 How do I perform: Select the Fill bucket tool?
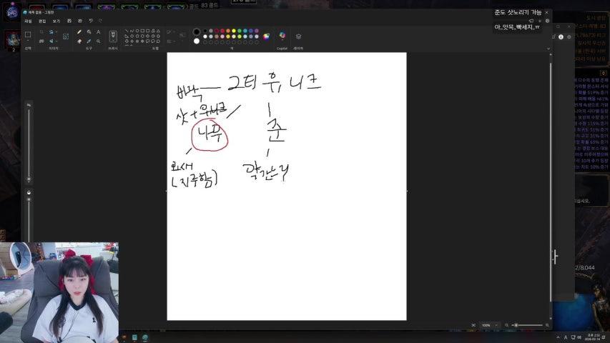point(89,32)
